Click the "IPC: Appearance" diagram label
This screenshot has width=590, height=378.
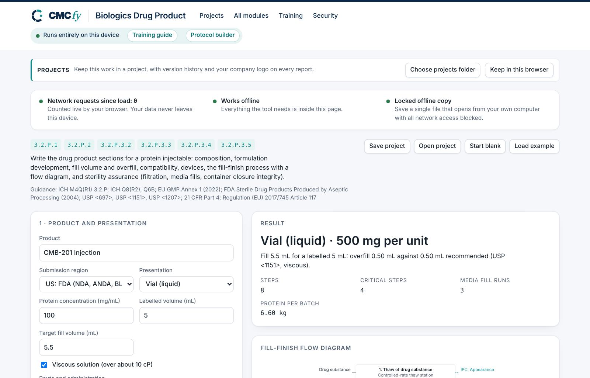[x=477, y=370]
